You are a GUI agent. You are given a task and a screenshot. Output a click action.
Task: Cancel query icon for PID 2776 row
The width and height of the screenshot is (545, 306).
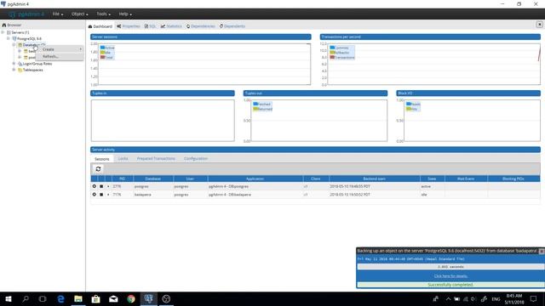point(95,186)
